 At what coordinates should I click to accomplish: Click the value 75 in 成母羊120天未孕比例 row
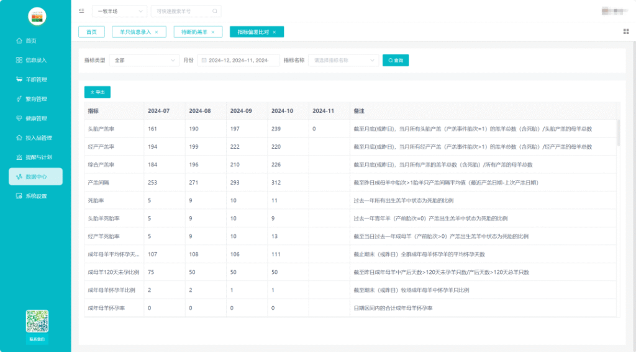[x=151, y=272]
